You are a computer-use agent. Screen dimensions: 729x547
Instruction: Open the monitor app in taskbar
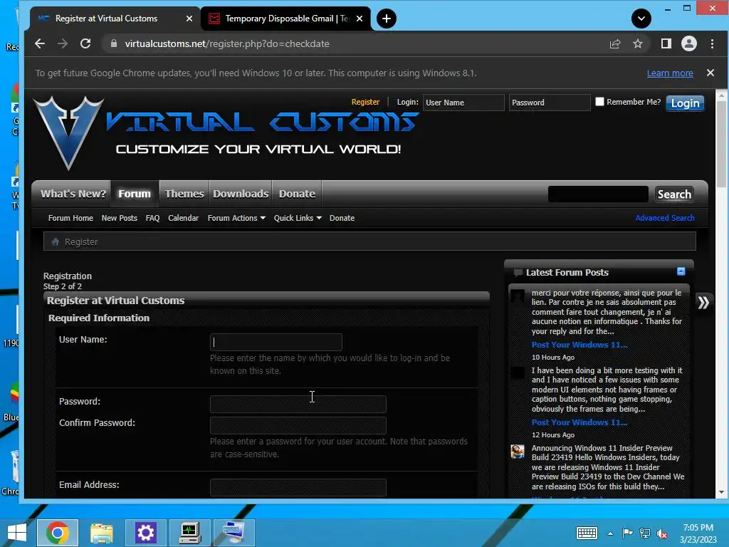click(x=189, y=533)
